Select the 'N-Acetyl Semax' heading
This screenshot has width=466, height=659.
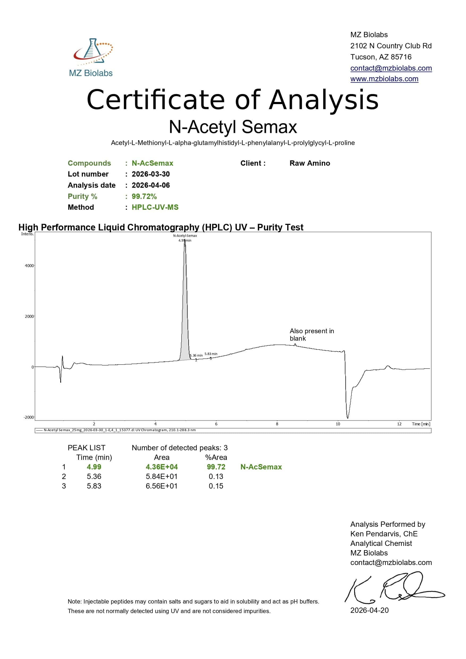pyautogui.click(x=233, y=127)
